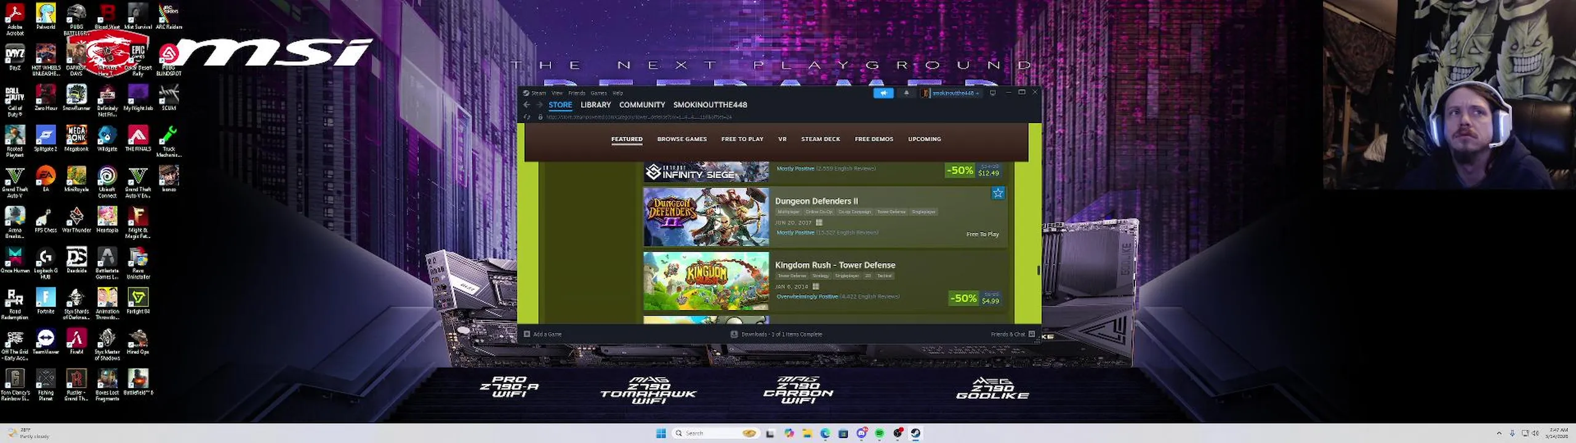The width and height of the screenshot is (1576, 443).
Task: Switch to the COMMUNITY section
Action: point(642,105)
